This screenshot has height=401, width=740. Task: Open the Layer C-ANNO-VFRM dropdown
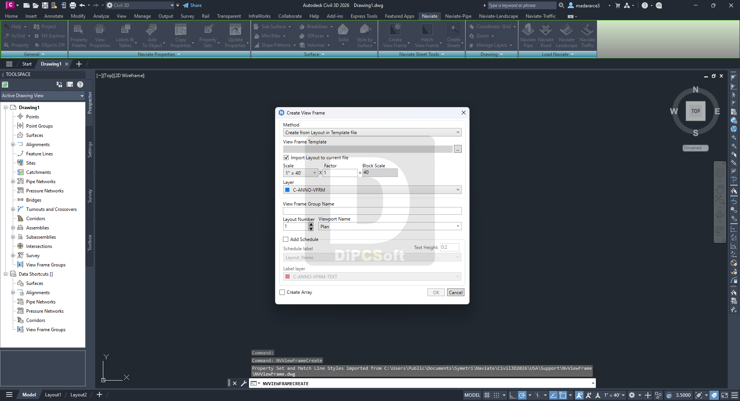tap(372, 190)
